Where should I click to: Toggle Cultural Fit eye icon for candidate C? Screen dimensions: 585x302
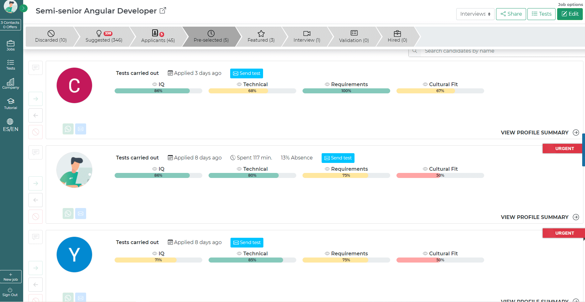pyautogui.click(x=425, y=84)
